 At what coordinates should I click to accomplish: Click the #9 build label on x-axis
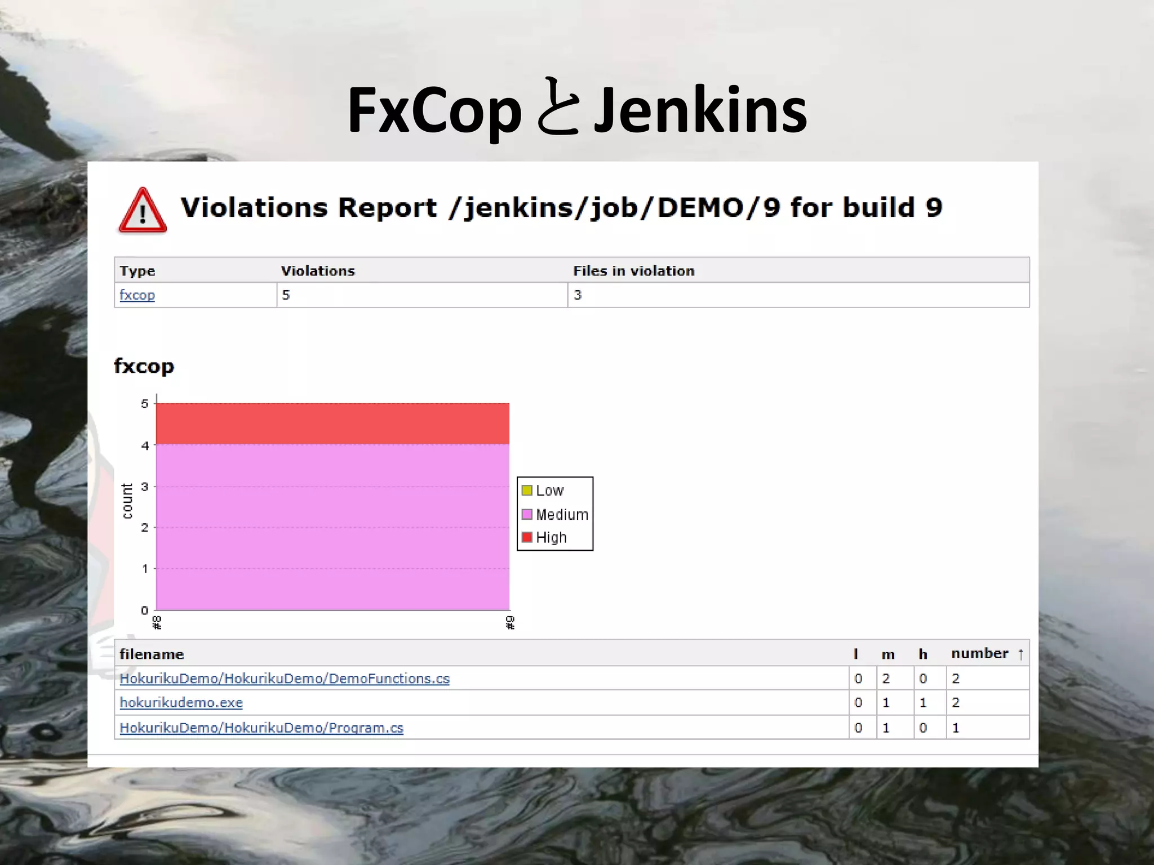[x=510, y=622]
